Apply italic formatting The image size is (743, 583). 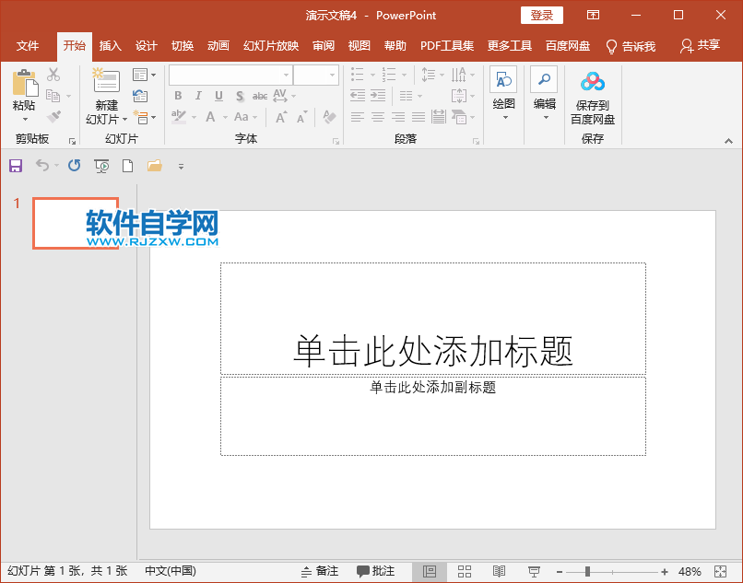pos(198,96)
